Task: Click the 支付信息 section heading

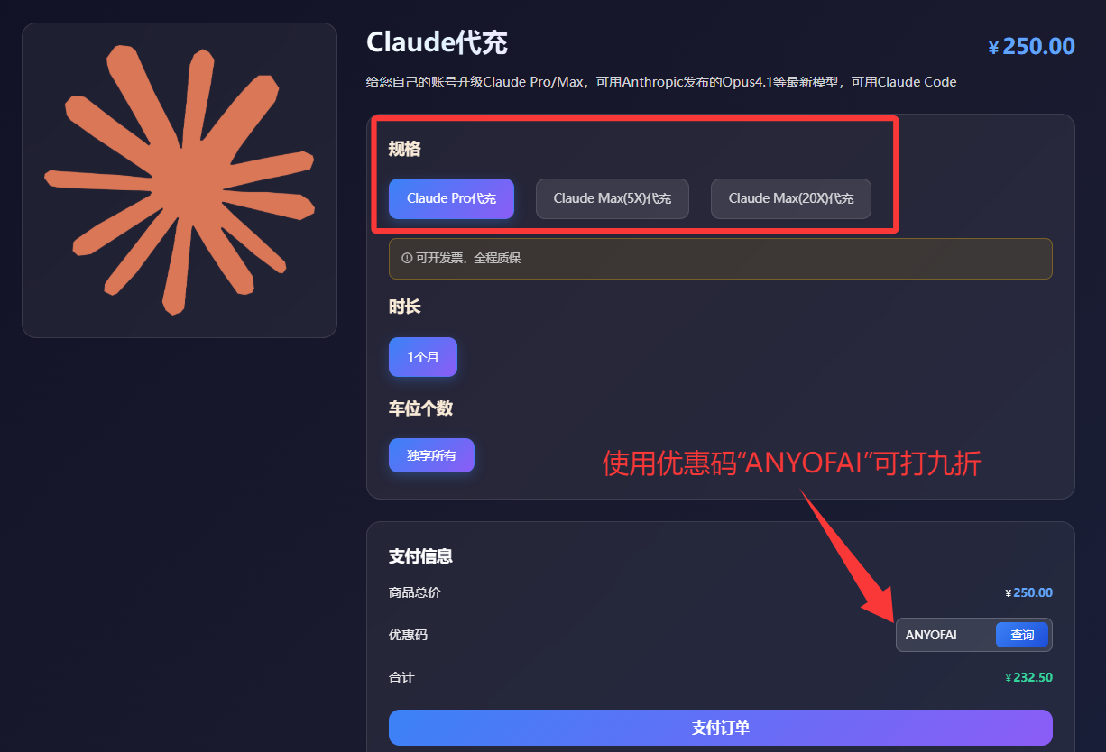Action: pyautogui.click(x=420, y=556)
